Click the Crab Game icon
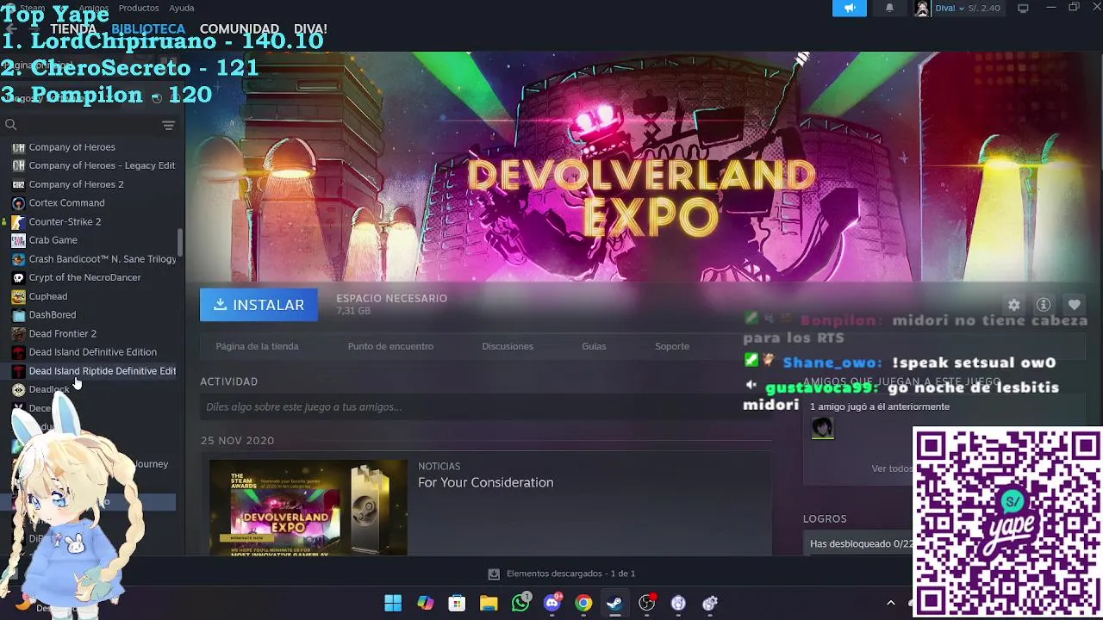The height and width of the screenshot is (620, 1103). pyautogui.click(x=18, y=240)
